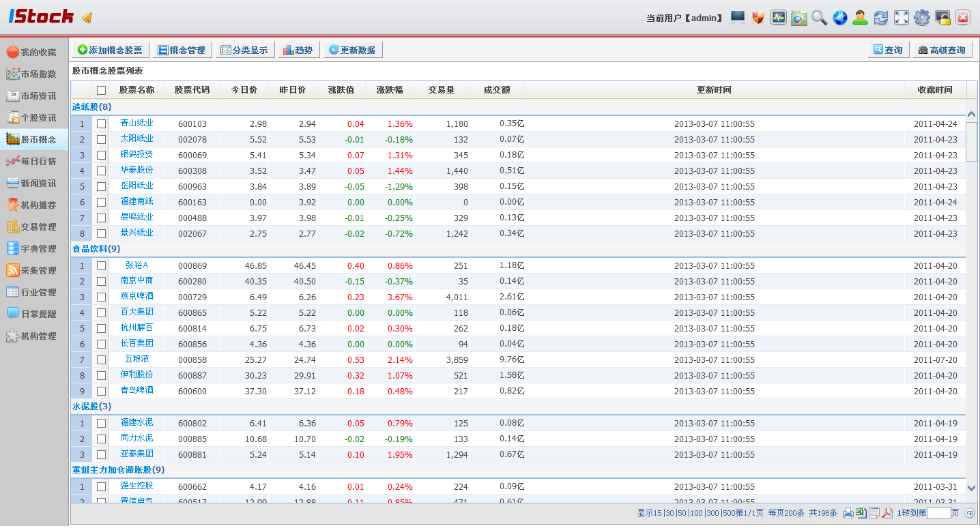Sort by the 更新时间 column header
The height and width of the screenshot is (528, 980).
(x=715, y=90)
